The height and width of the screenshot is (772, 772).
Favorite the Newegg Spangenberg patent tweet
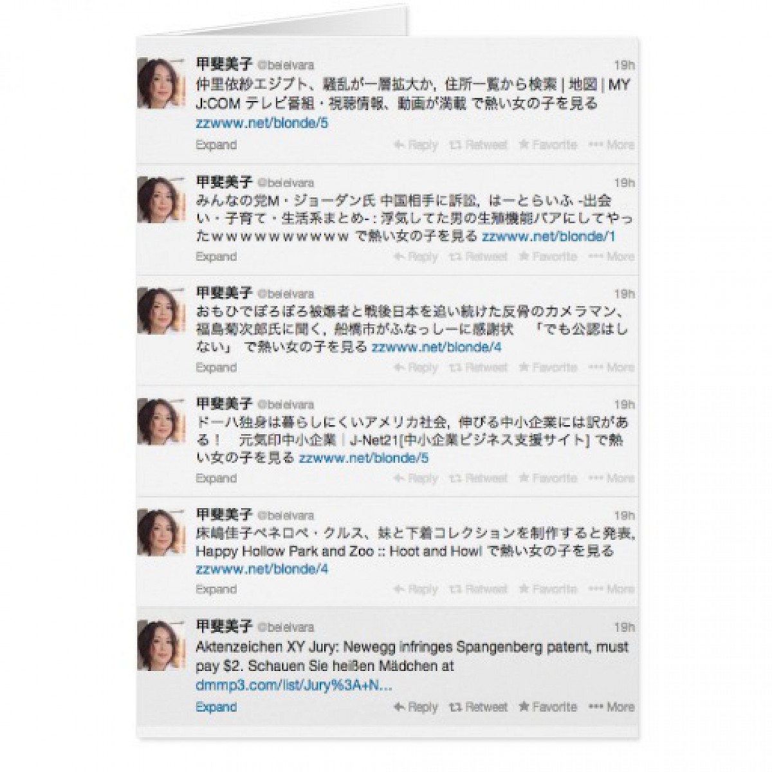548,707
